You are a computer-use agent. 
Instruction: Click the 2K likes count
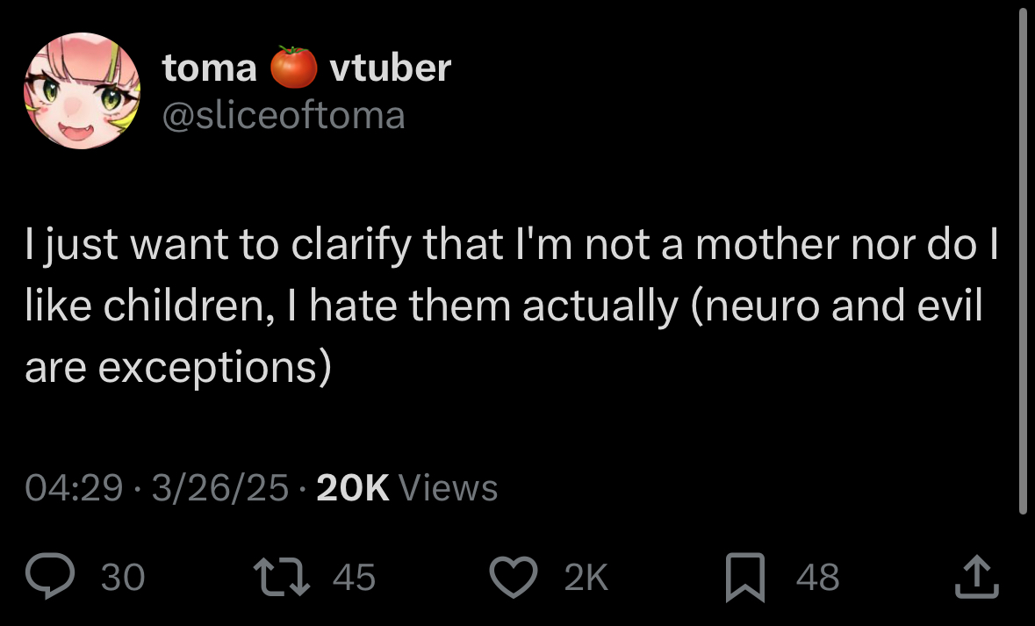[586, 578]
